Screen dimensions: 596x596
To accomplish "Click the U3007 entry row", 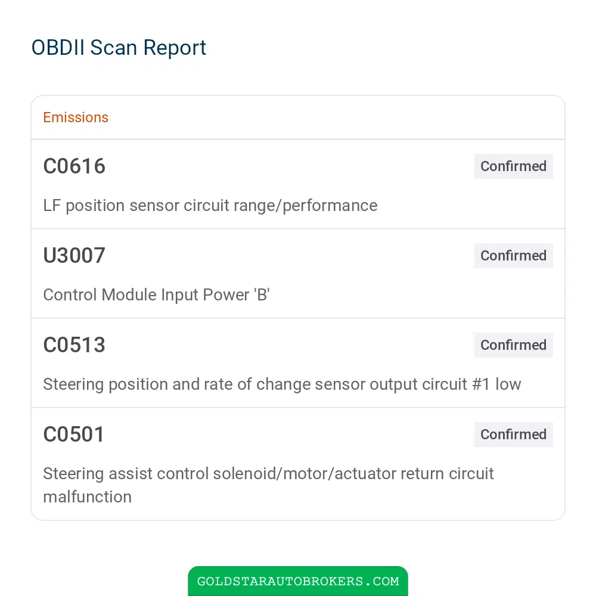I will (x=298, y=274).
